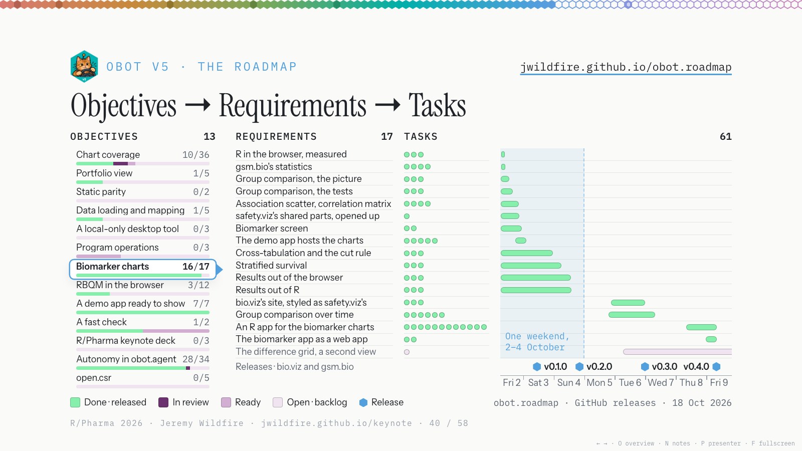This screenshot has height=451, width=802.
Task: Click the difference grid backlog timeline bar
Action: tap(677, 352)
